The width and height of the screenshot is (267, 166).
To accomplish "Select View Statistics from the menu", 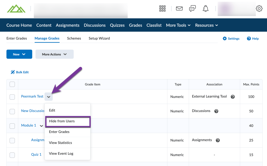I will tap(60, 143).
